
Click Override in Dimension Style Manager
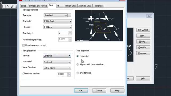tap(143, 47)
